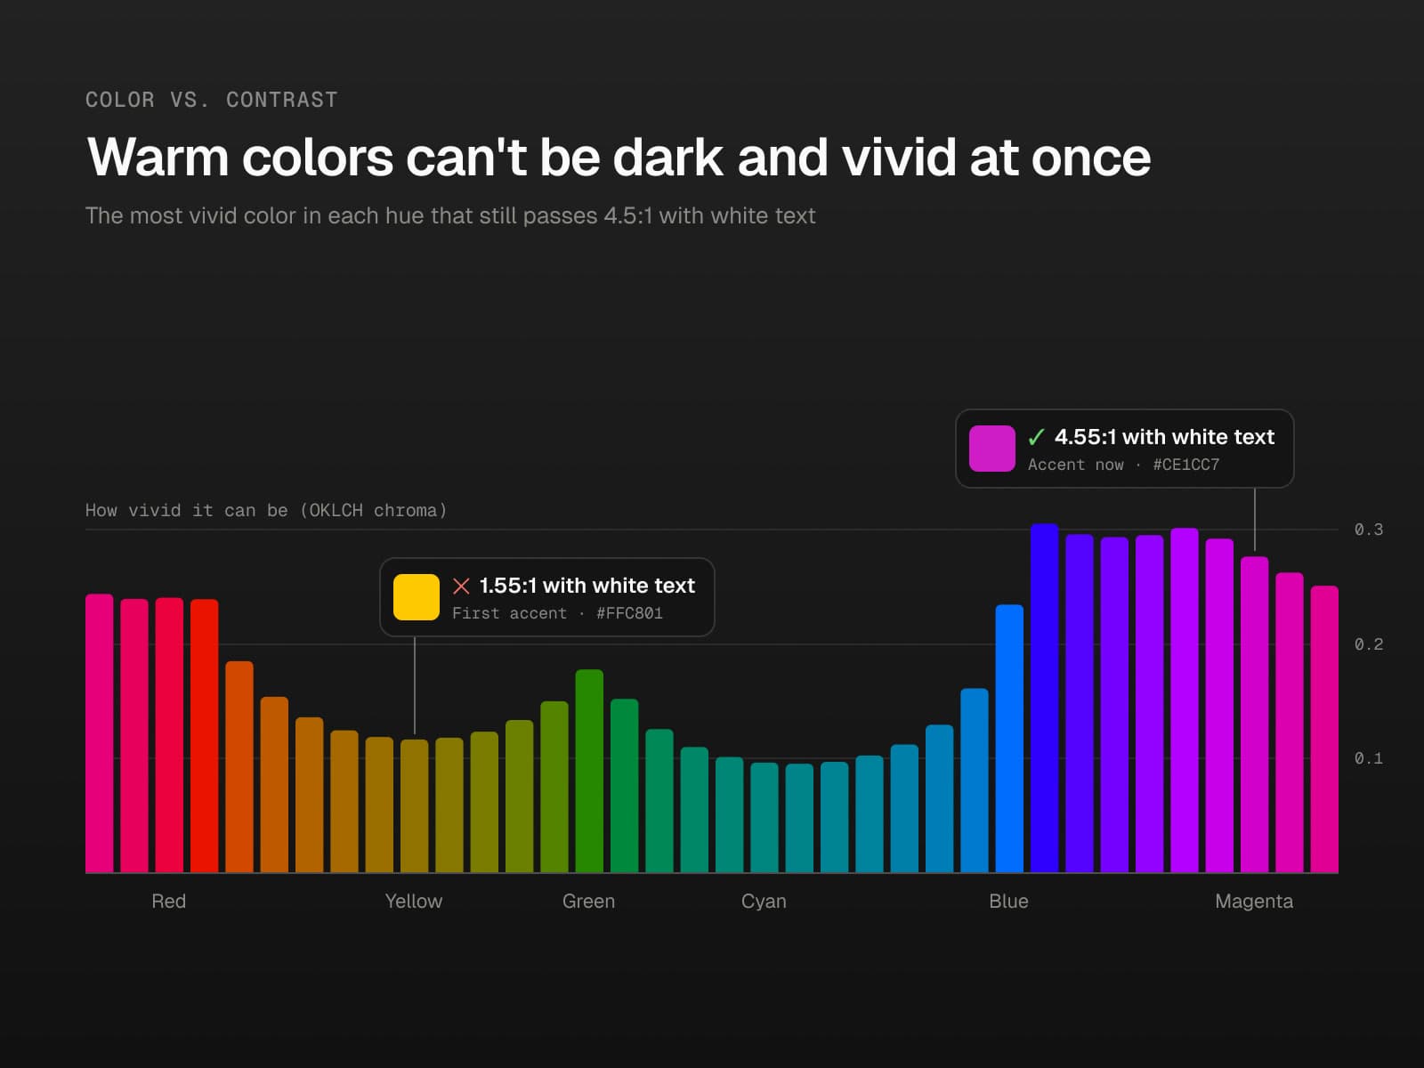Click the "1.55:1 with white text" callout title

(587, 586)
